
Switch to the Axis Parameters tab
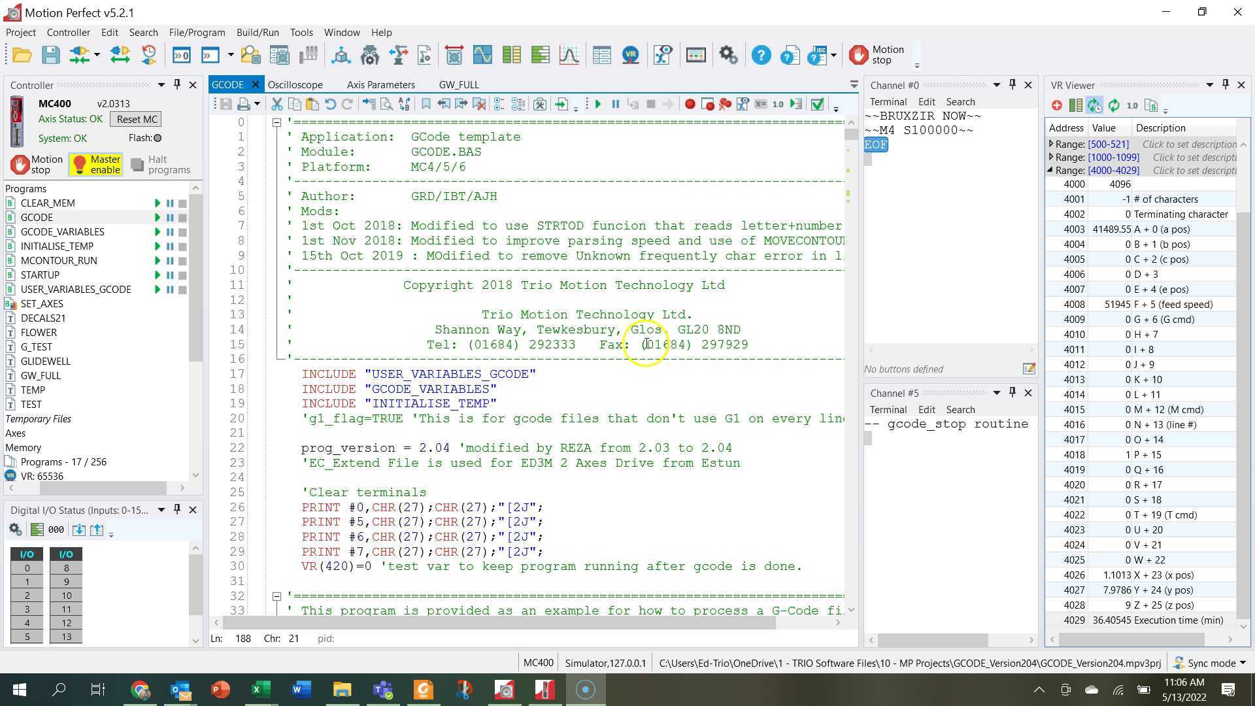[x=380, y=84]
